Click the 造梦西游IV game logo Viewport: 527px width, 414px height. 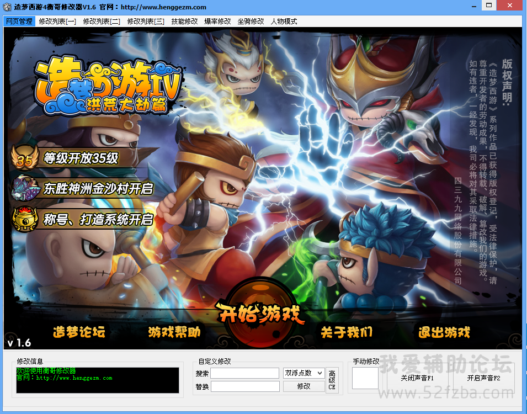(x=108, y=86)
